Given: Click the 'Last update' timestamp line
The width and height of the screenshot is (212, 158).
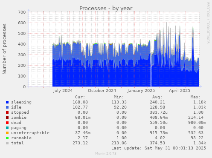Looking at the screenshot, I should point(159,148).
